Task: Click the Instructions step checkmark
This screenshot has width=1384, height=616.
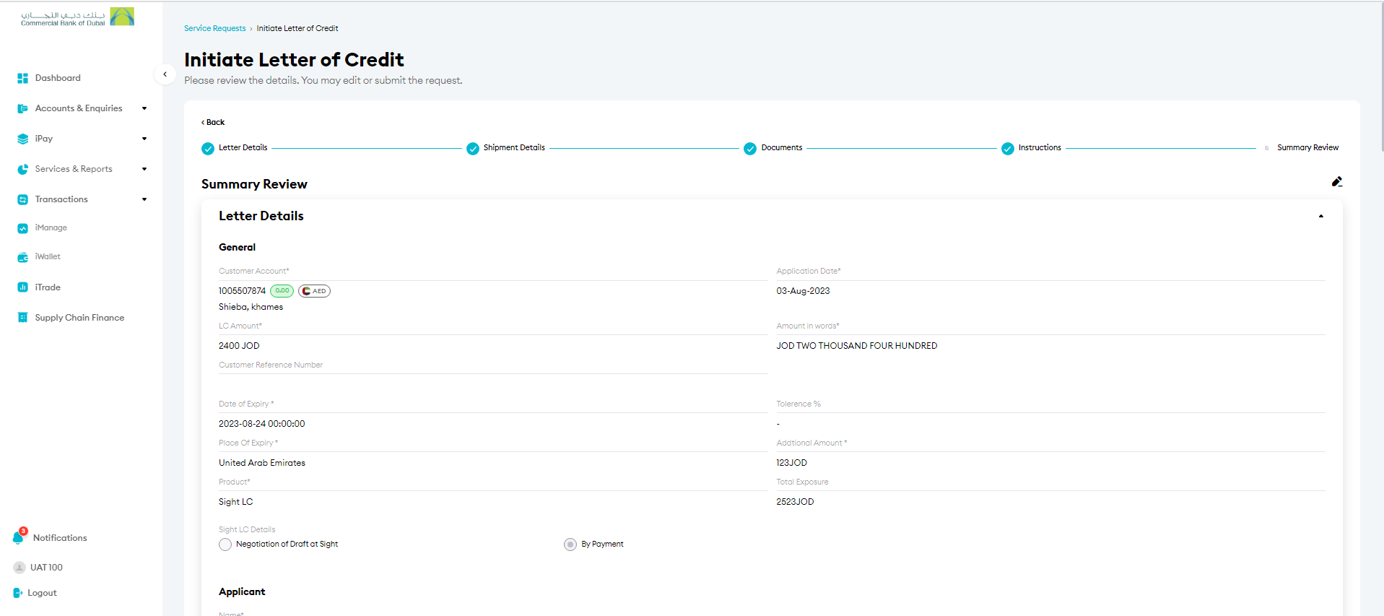Action: 1008,149
